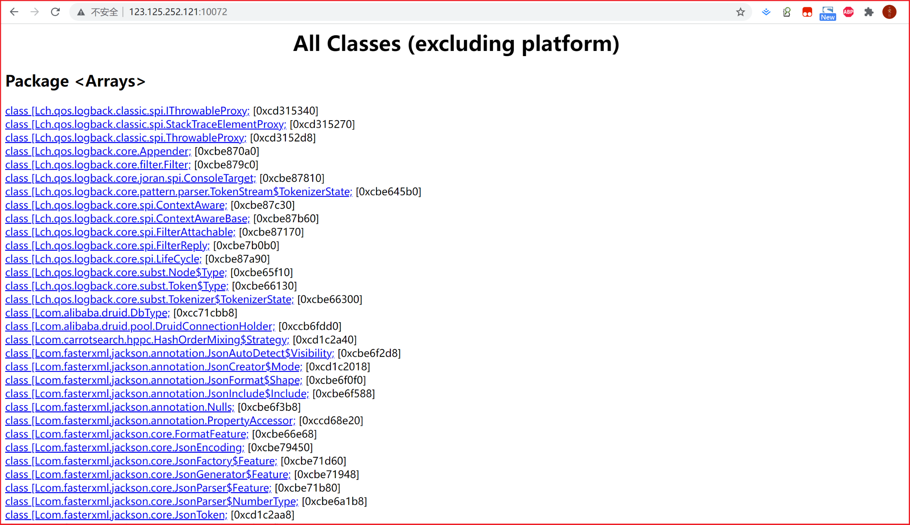The width and height of the screenshot is (910, 525).
Task: Click the All Classes (excluding platform) heading
Action: tap(456, 43)
